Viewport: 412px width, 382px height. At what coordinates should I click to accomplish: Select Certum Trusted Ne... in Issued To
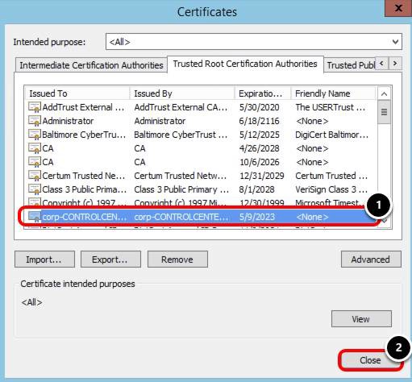pos(84,176)
